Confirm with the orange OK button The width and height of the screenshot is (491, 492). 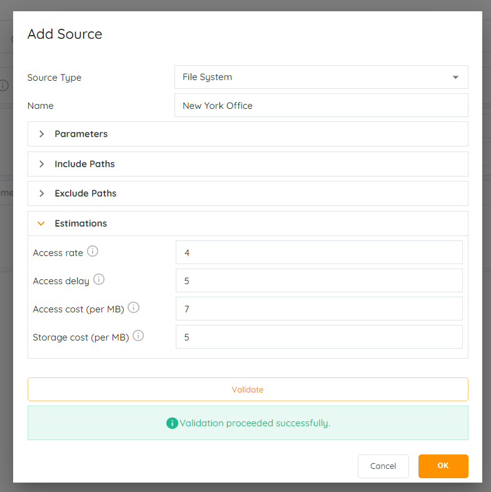[x=443, y=466]
